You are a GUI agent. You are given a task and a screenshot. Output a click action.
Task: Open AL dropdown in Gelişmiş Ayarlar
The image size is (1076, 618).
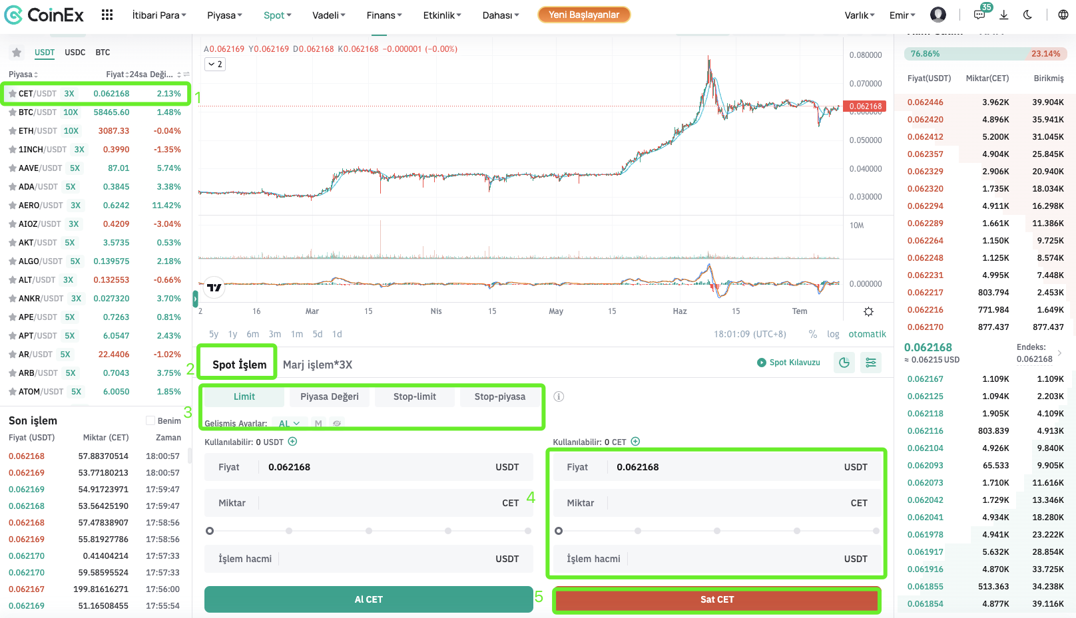[x=290, y=424]
